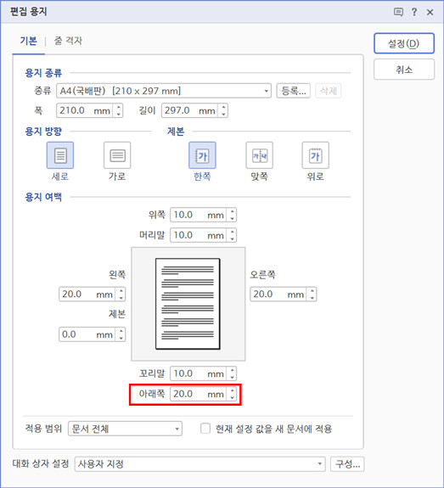Choose the 위로 top binding icon
The image size is (444, 488).
pyautogui.click(x=316, y=155)
